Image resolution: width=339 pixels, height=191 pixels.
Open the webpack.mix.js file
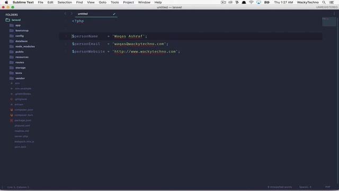click(x=24, y=142)
